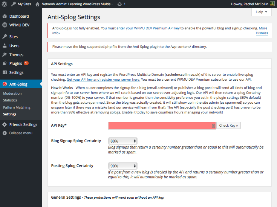The height and width of the screenshot is (207, 277).
Task: Open network Settings menu item
Action: point(16,72)
